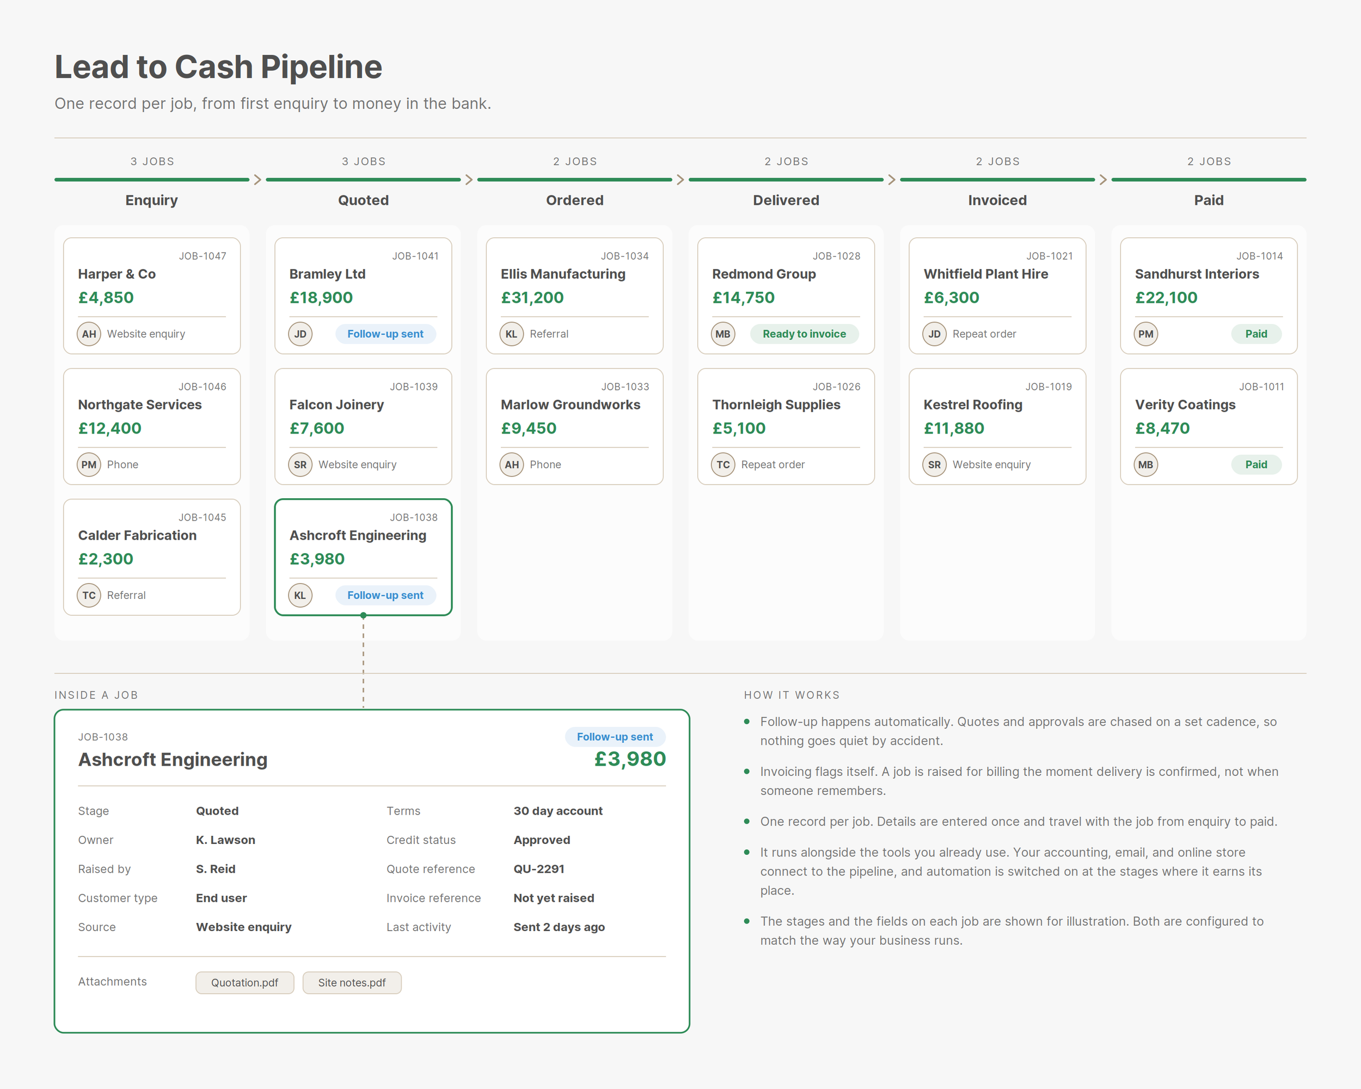Click the chevron between Enquiry and Quoted
This screenshot has width=1361, height=1089.
click(258, 180)
